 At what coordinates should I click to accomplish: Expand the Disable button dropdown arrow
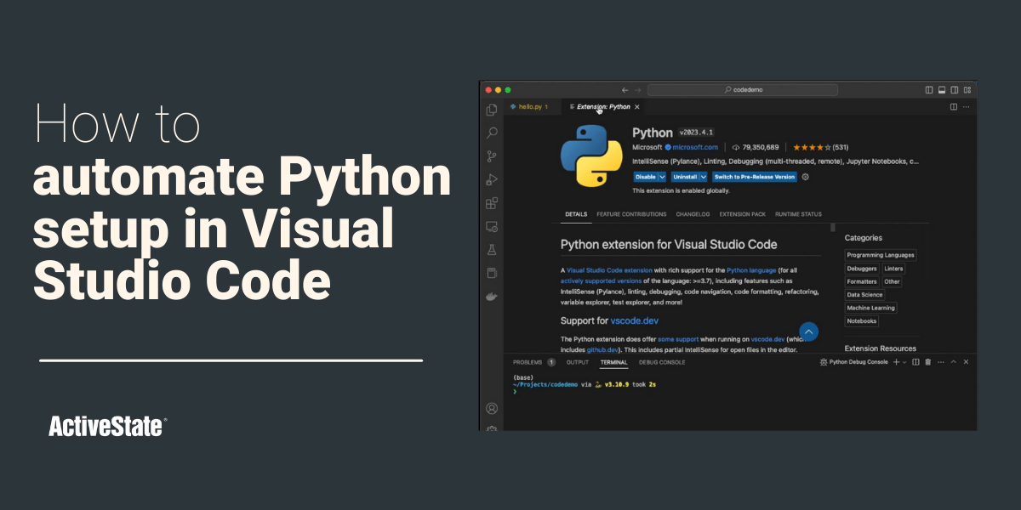click(x=662, y=177)
